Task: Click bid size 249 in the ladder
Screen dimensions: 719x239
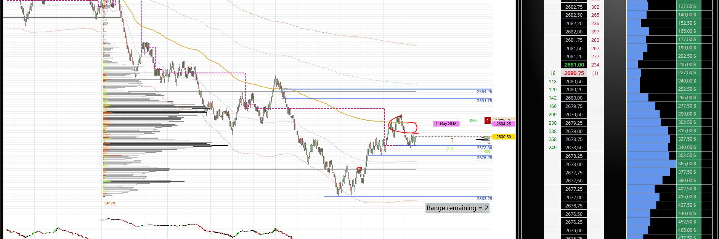Action: coord(552,148)
